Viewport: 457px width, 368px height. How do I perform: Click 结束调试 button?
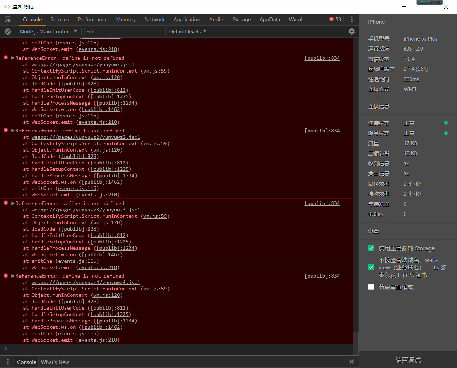pyautogui.click(x=408, y=360)
